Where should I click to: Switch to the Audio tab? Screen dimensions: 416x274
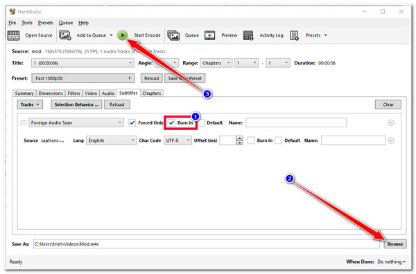point(108,93)
